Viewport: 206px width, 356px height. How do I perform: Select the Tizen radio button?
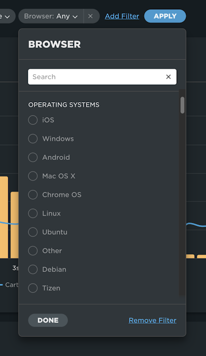pyautogui.click(x=33, y=288)
